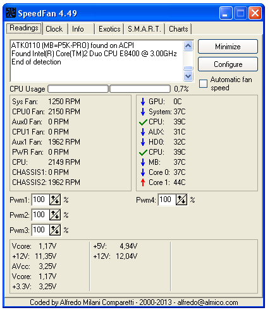Image resolution: width=270 pixels, height=310 pixels.
Task: Click the log scrollbar thumb
Action: 188,68
